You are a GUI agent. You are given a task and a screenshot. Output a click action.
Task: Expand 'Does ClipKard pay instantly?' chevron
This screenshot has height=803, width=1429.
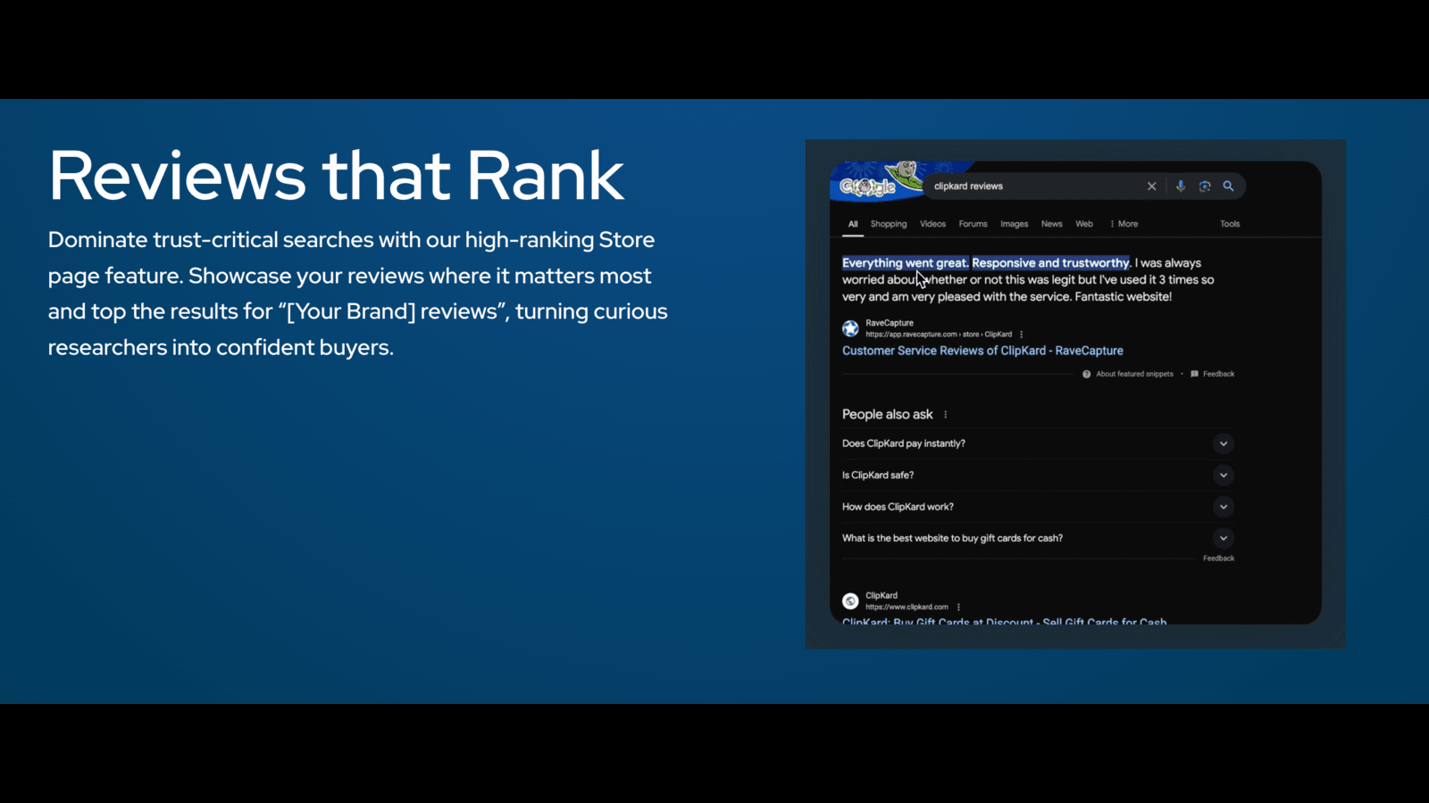(x=1224, y=443)
